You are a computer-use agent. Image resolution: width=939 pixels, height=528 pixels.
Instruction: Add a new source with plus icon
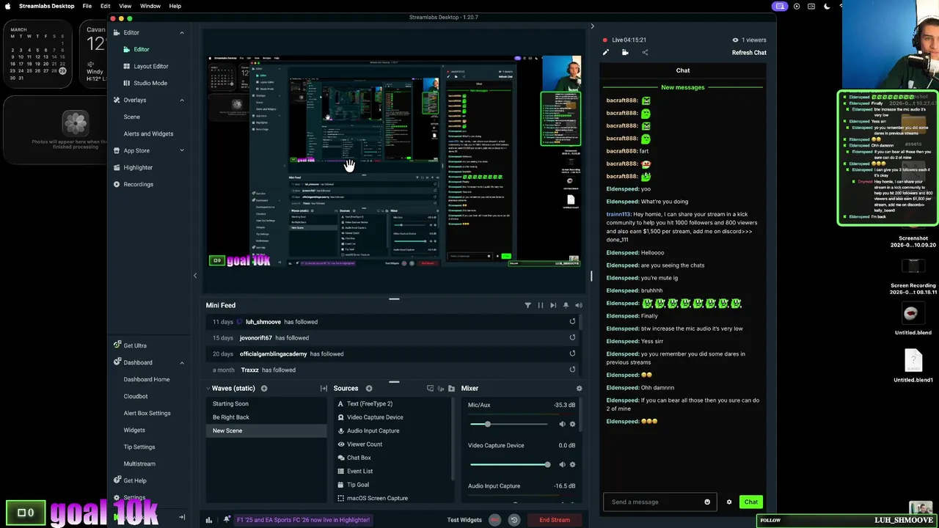[x=369, y=389]
